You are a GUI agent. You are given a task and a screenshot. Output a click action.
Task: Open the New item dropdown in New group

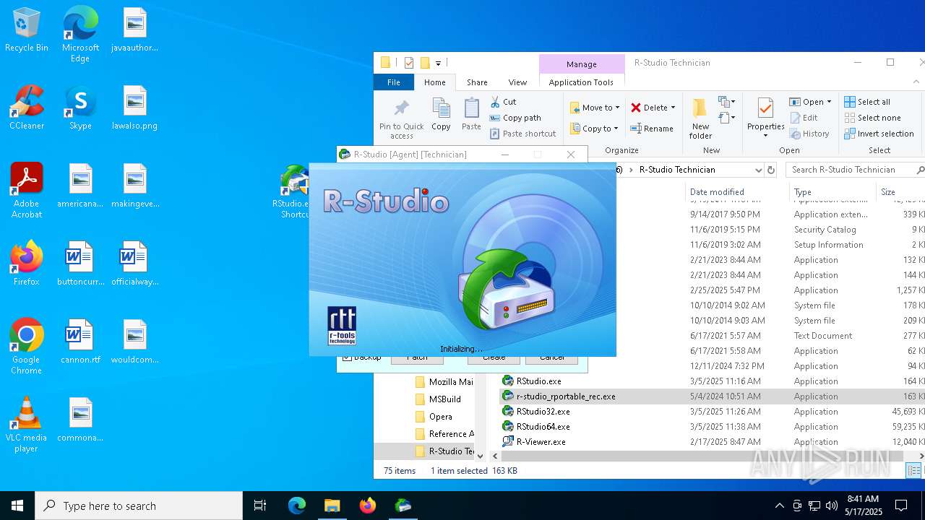[x=726, y=102]
